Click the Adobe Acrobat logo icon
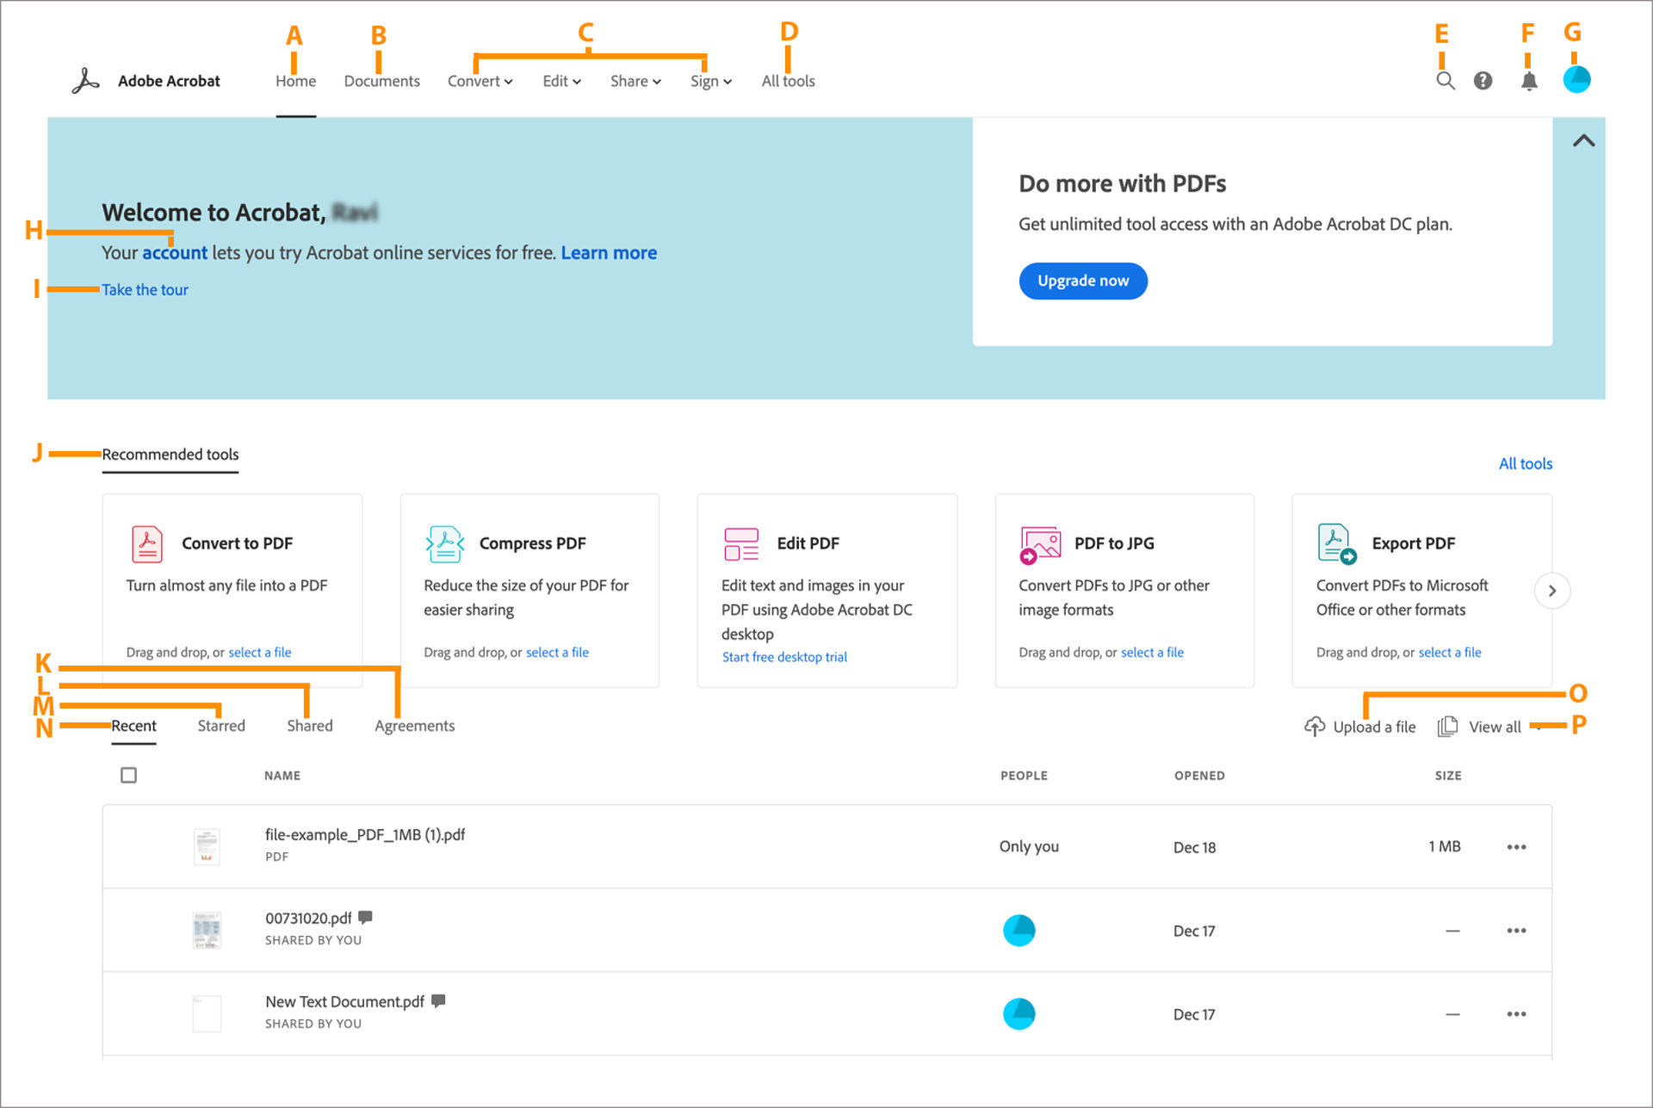 (85, 81)
